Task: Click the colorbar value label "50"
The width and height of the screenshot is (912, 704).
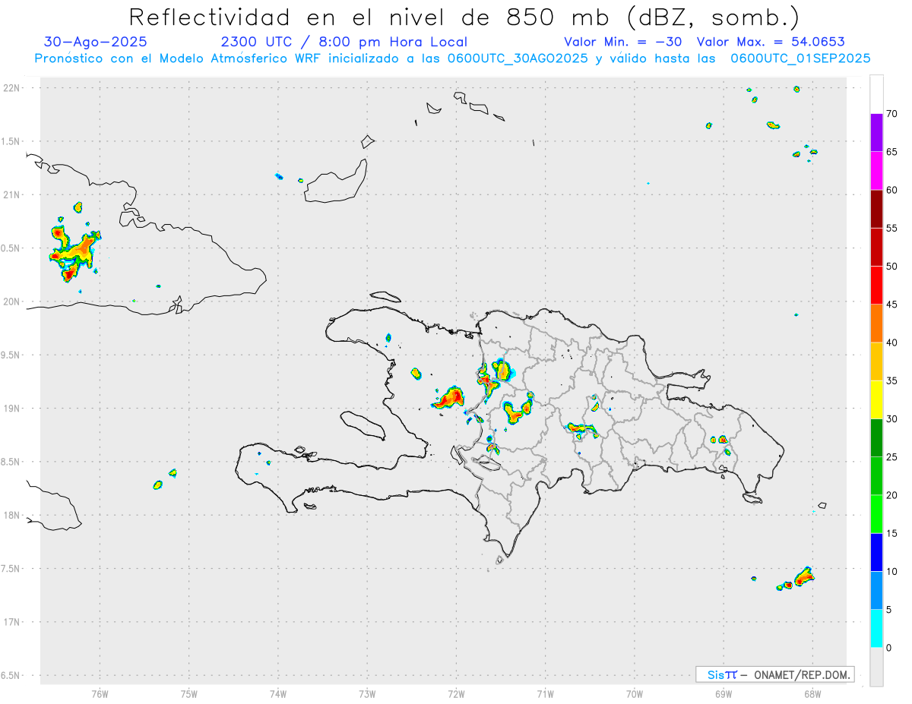Action: [x=891, y=267]
